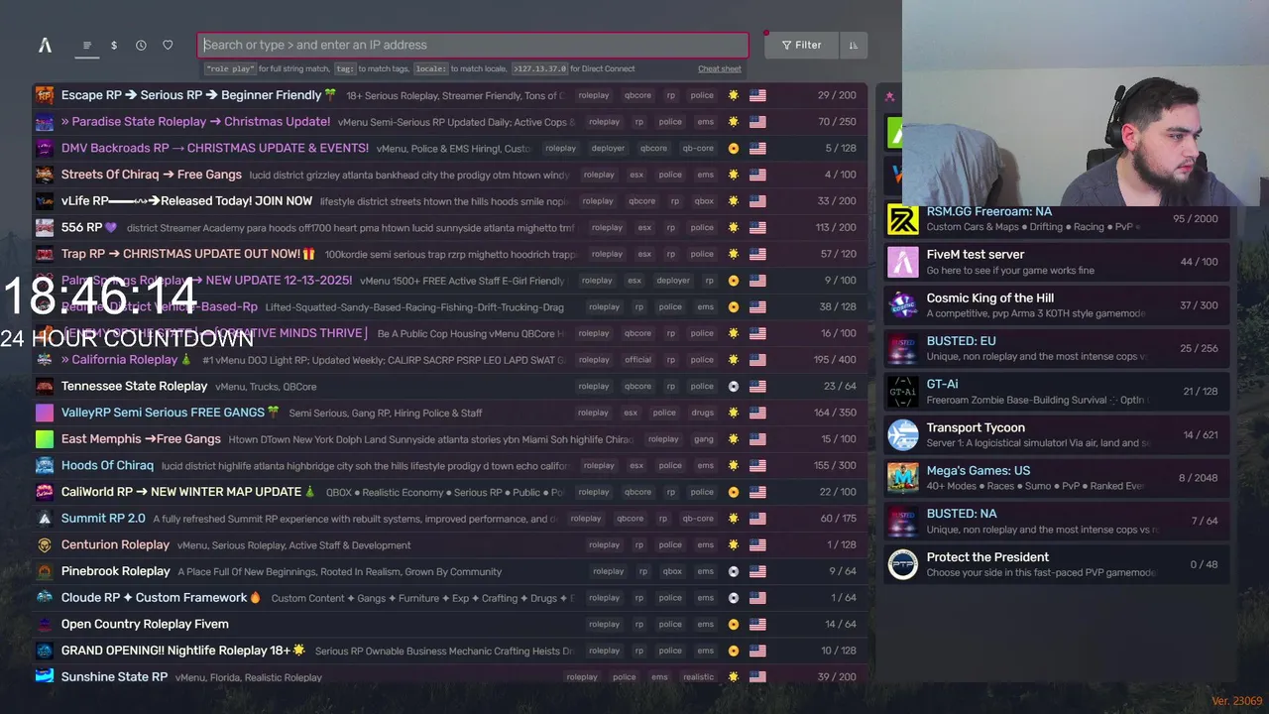Click the Streets Of Chiraq server icon
This screenshot has width=1269, height=714.
coord(45,175)
